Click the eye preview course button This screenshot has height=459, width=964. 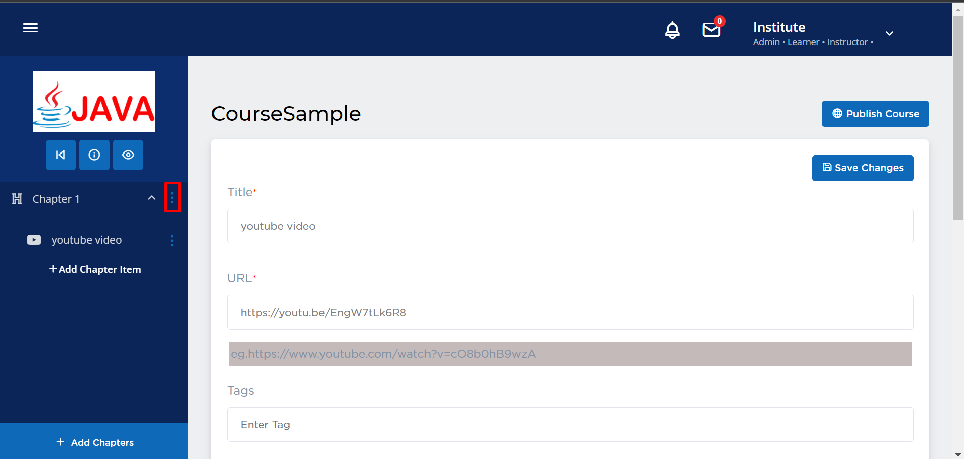click(128, 155)
